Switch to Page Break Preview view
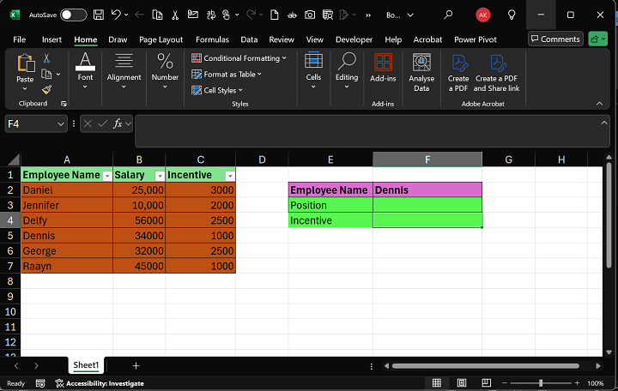Image resolution: width=618 pixels, height=391 pixels. (485, 383)
